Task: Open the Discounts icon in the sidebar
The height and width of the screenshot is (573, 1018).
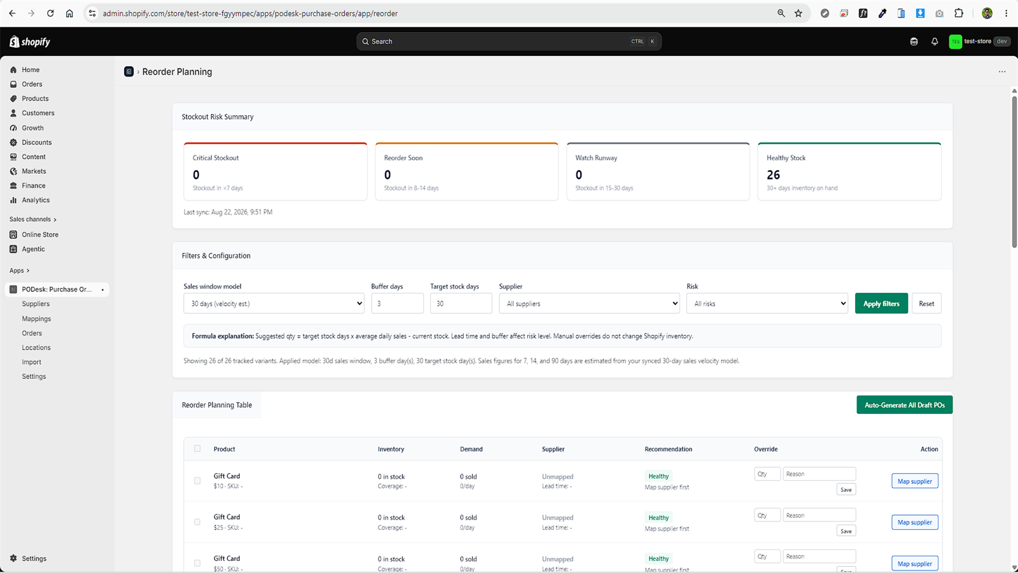Action: tap(13, 143)
